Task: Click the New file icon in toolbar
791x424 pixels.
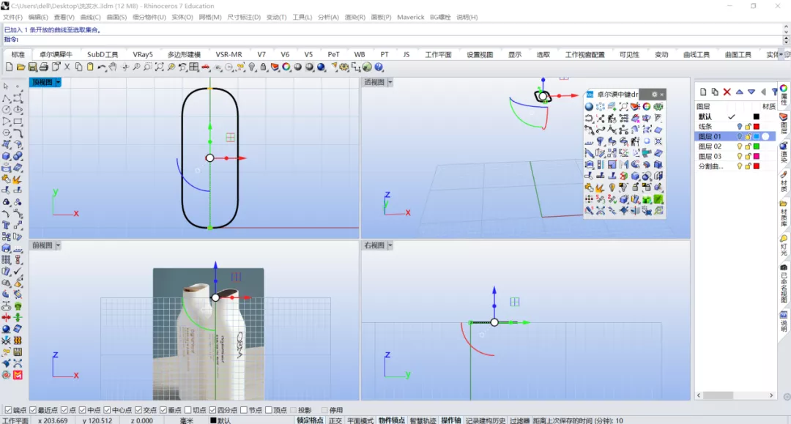Action: 9,67
